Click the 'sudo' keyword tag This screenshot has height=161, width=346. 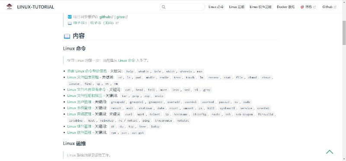tap(247, 102)
